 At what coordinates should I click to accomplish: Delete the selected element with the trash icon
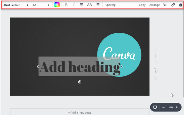click(x=181, y=5)
